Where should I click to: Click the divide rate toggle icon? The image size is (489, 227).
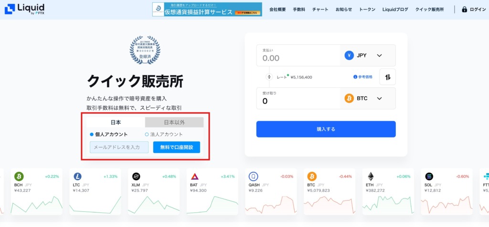[x=269, y=77]
